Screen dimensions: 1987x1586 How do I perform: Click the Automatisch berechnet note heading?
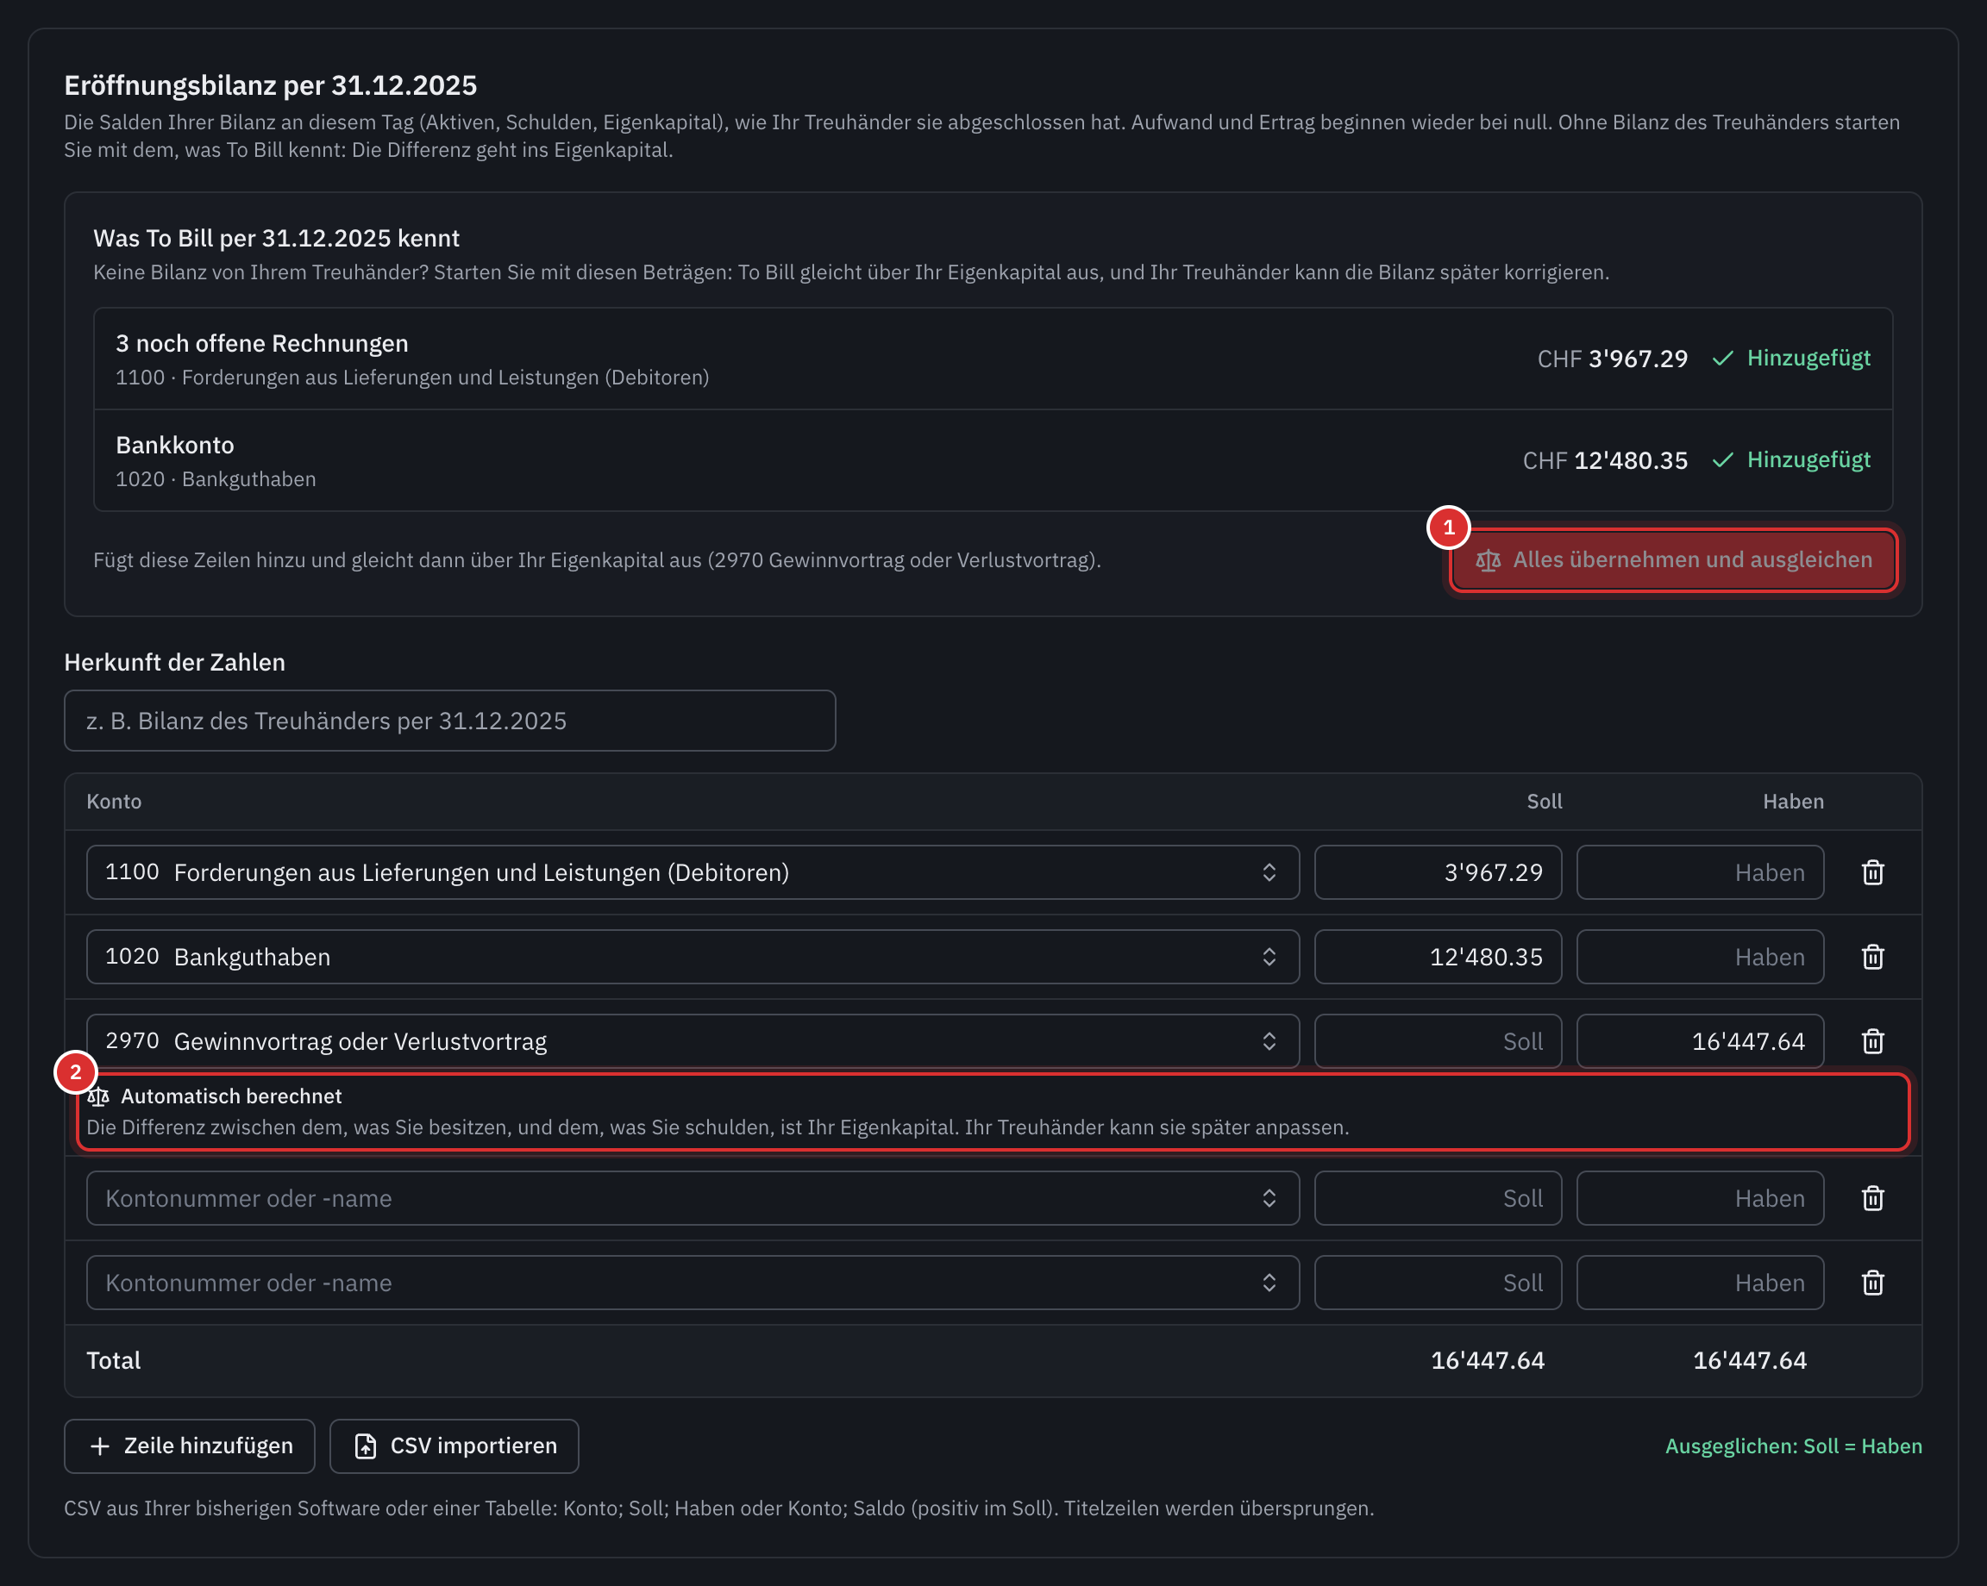tap(231, 1096)
